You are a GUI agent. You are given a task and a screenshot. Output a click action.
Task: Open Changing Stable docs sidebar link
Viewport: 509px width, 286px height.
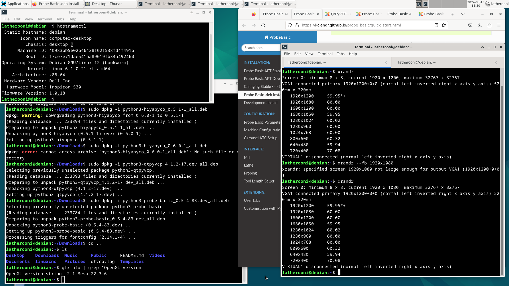tap(262, 87)
